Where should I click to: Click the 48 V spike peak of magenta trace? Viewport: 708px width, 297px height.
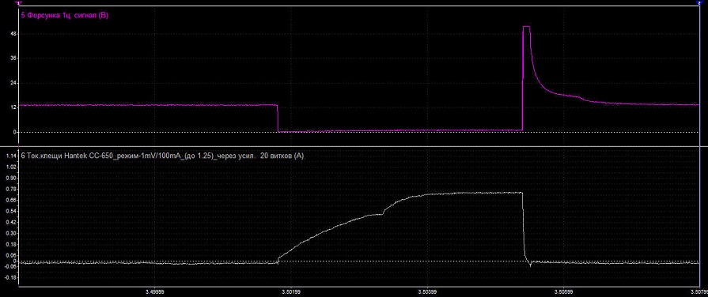pos(526,27)
